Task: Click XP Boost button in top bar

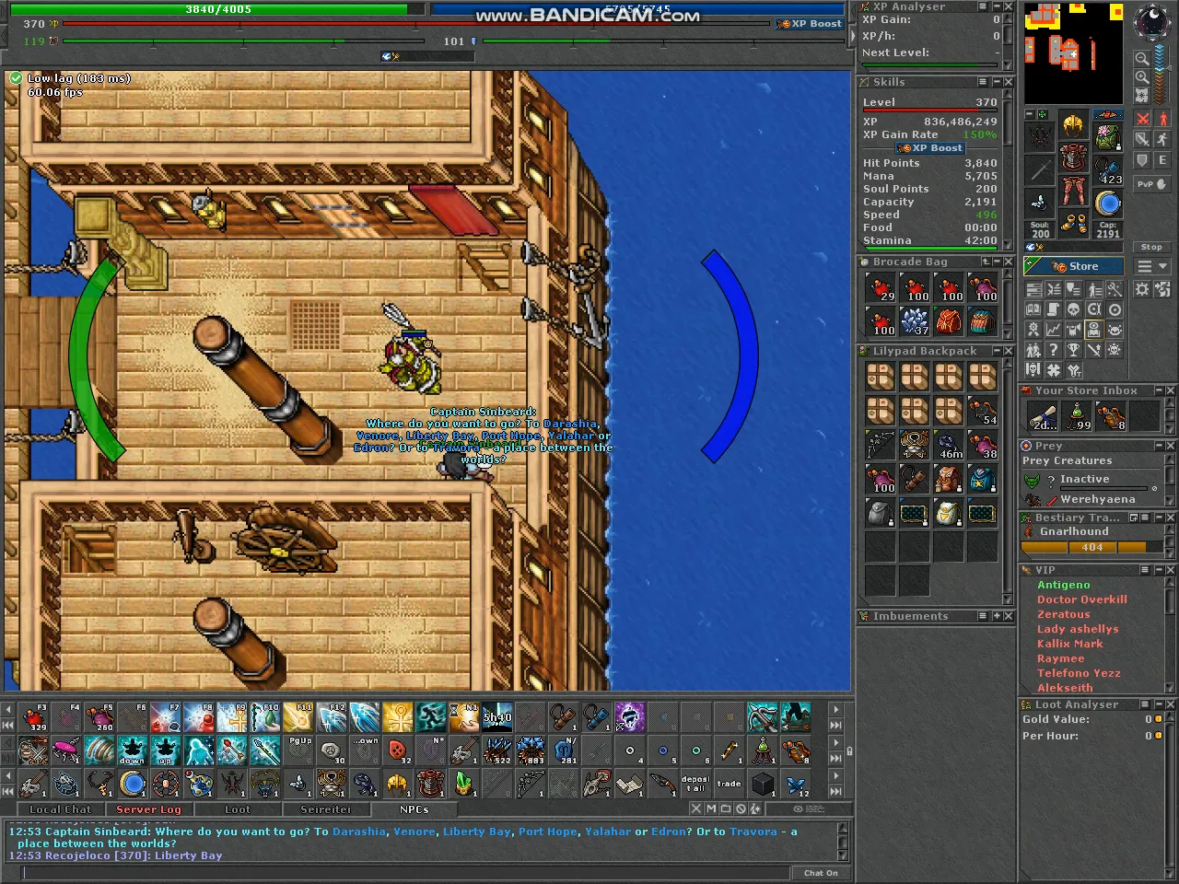Action: 810,24
